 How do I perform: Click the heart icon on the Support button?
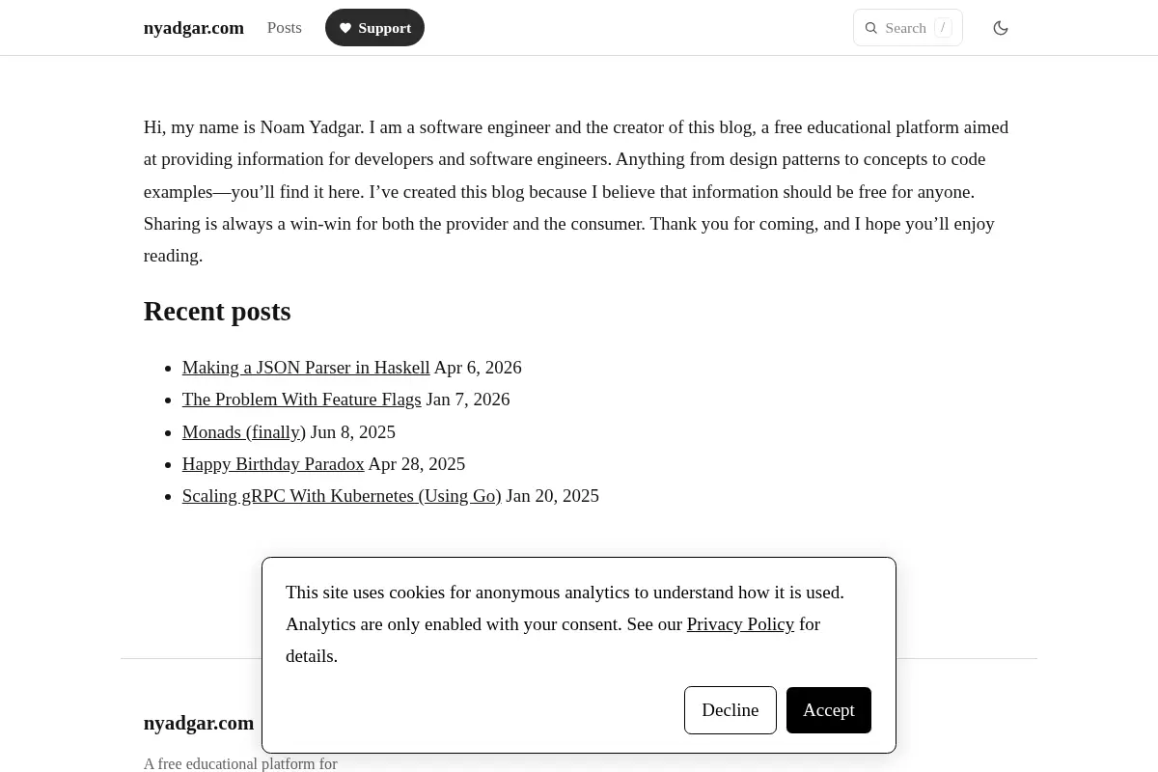(345, 28)
